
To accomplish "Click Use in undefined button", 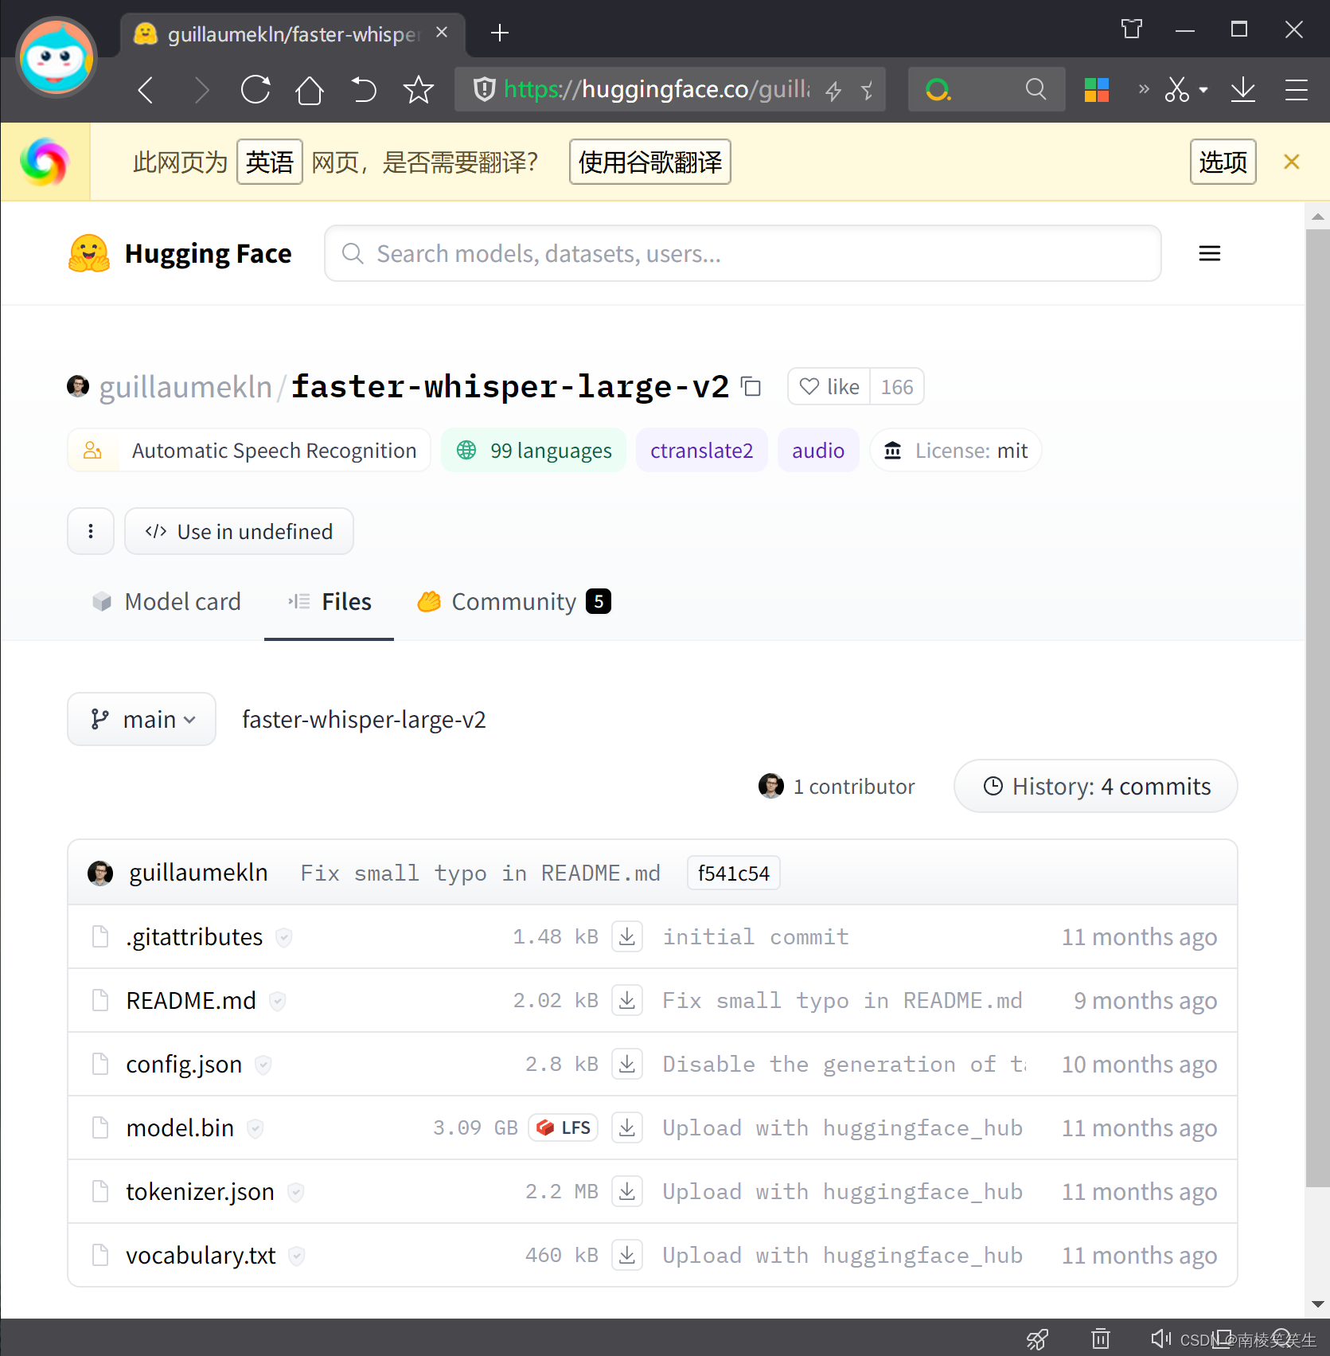I will pos(239,531).
